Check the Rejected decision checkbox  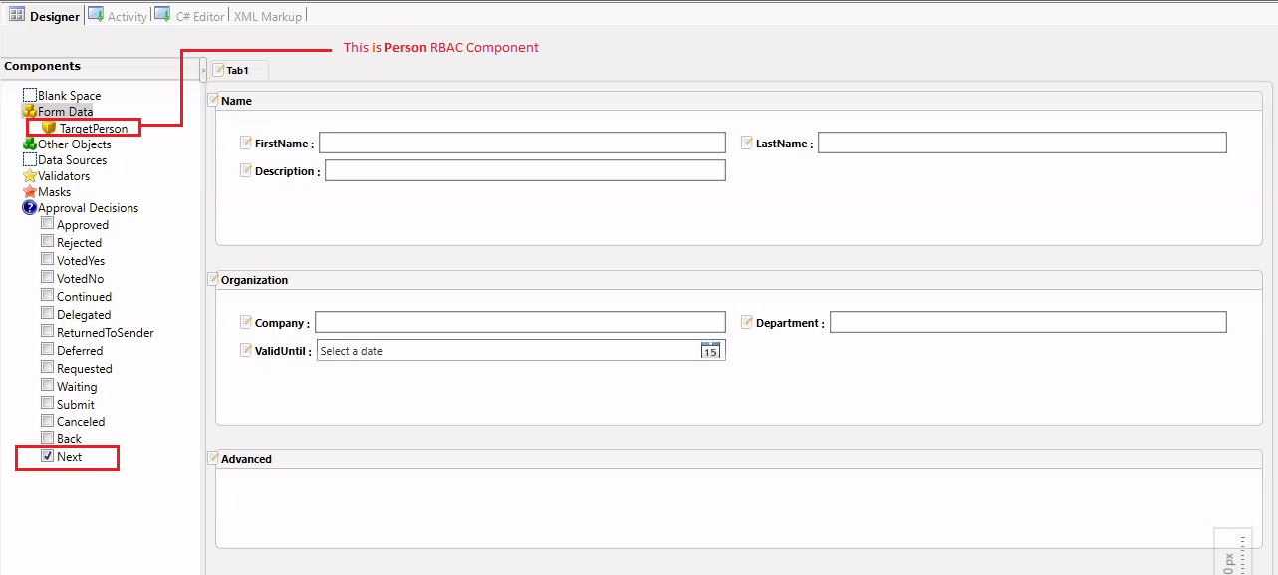[x=47, y=242]
